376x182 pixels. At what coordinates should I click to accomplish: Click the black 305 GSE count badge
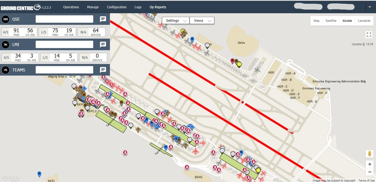pos(5,19)
